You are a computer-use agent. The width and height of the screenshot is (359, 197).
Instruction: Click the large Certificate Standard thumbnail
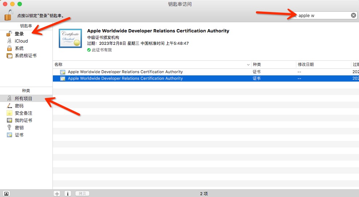pyautogui.click(x=70, y=38)
